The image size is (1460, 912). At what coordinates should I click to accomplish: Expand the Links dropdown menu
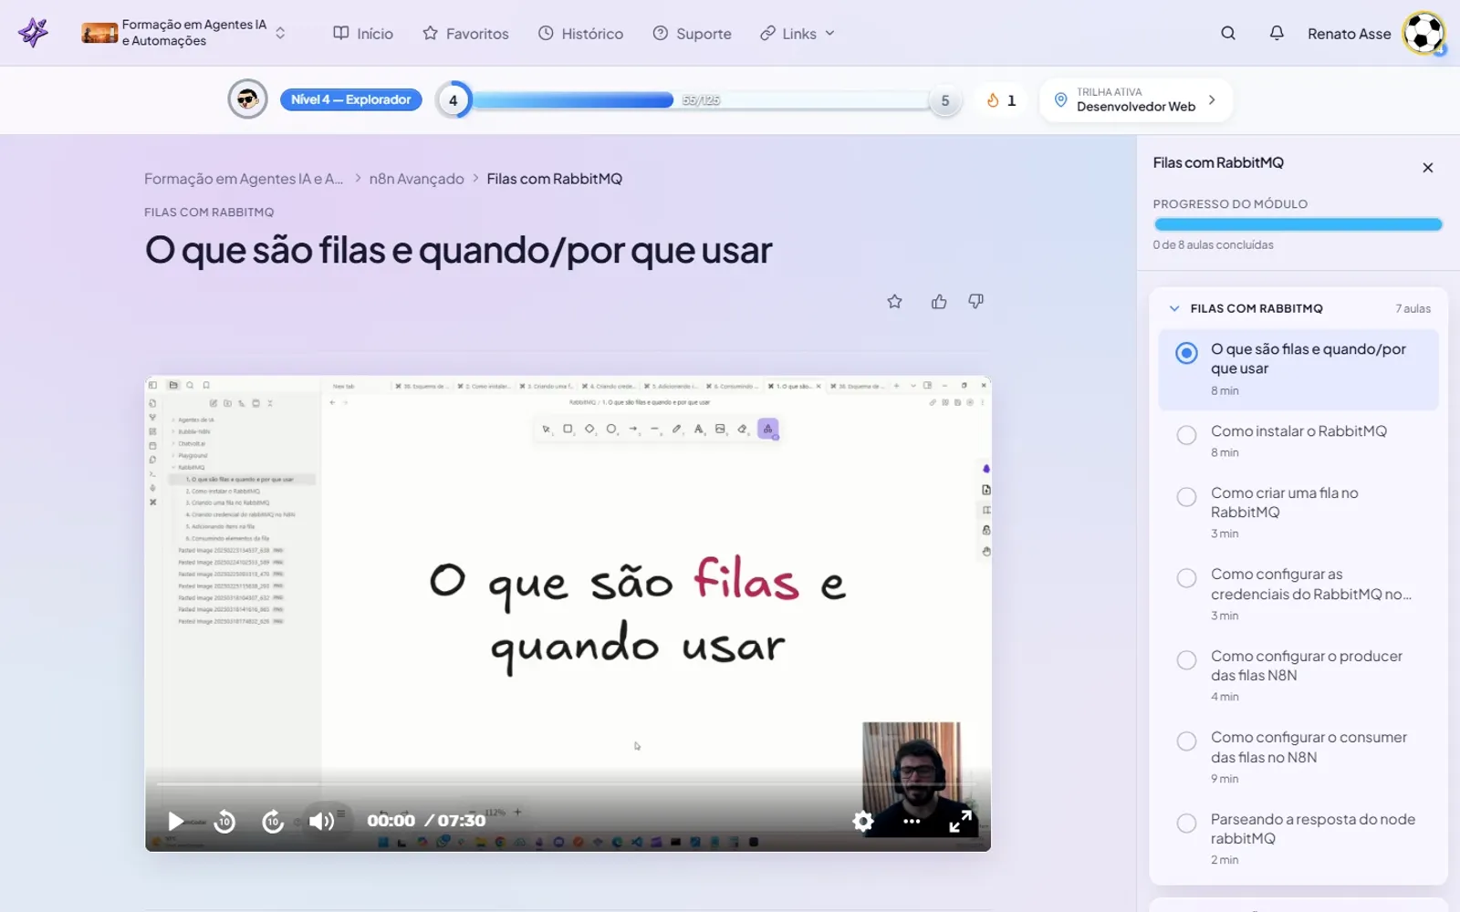798,34
